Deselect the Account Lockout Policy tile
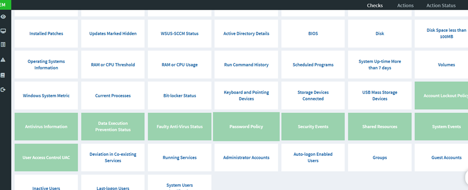The height and width of the screenshot is (190, 468). (x=442, y=95)
